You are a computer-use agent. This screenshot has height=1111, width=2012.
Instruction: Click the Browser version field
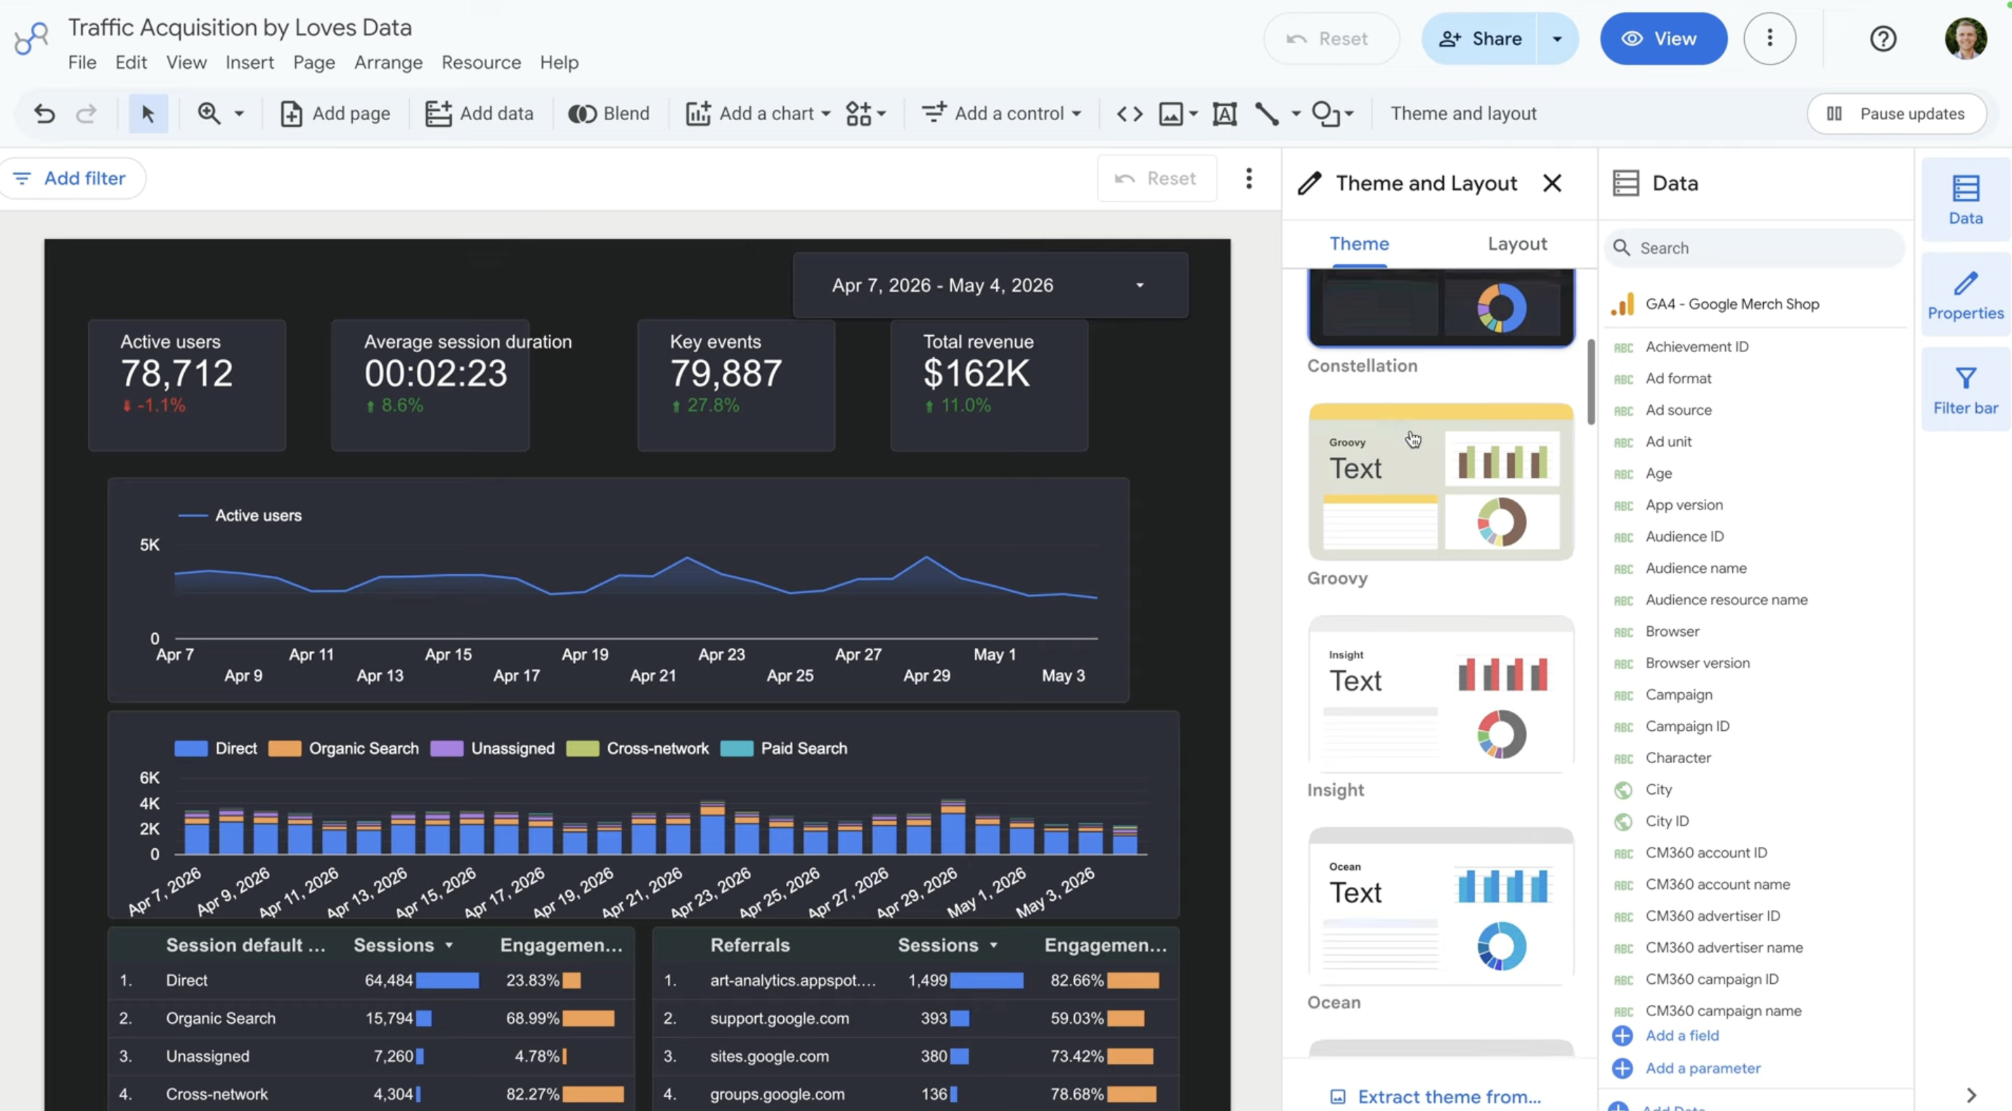tap(1696, 663)
